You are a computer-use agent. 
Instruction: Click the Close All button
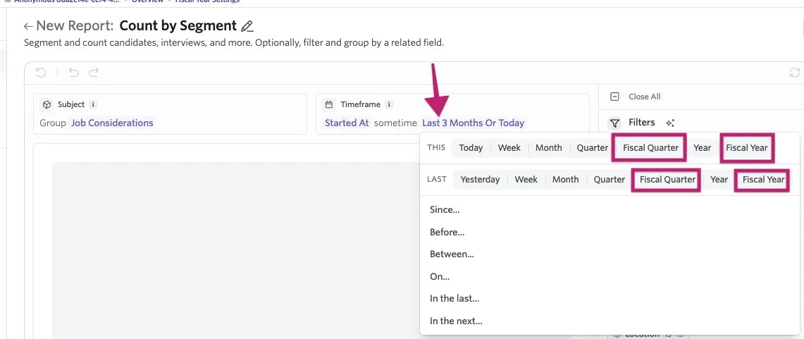[644, 97]
